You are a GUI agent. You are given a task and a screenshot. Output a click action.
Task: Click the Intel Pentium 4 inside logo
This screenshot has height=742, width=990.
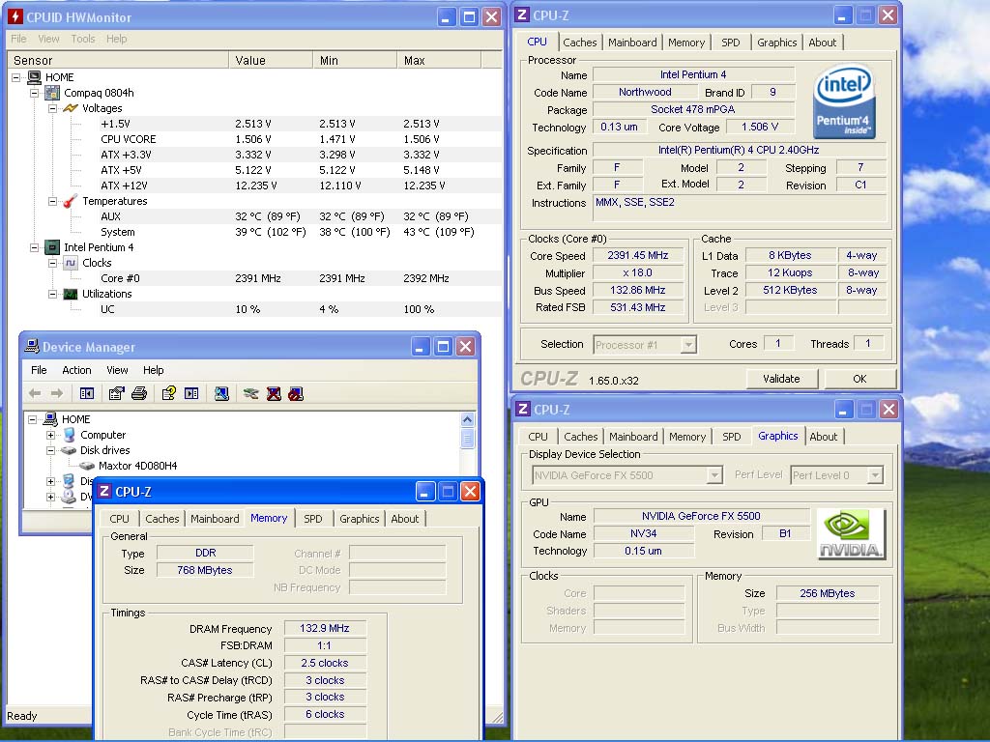844,101
